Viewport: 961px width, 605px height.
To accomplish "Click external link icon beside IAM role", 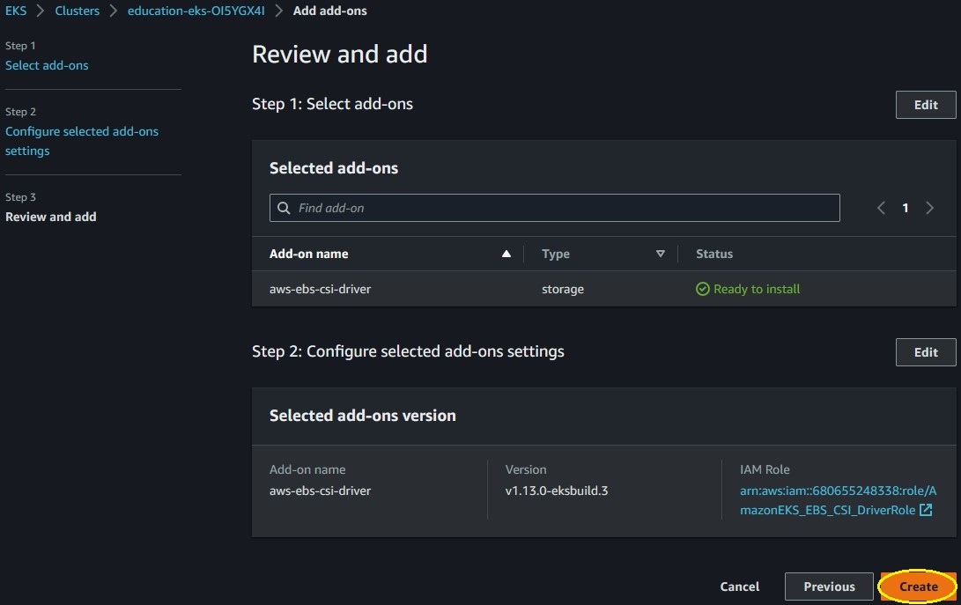I will (926, 509).
